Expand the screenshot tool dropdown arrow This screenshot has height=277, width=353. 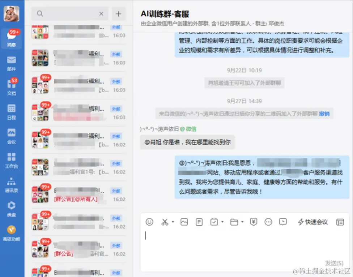(x=173, y=222)
